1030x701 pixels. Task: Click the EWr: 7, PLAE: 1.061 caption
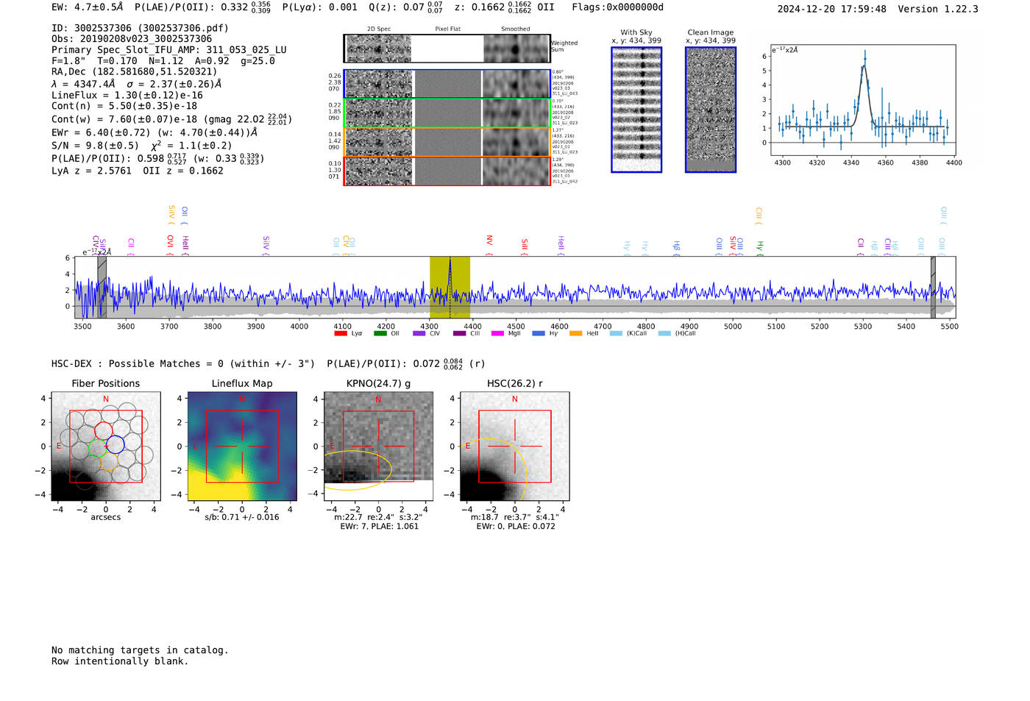[380, 527]
